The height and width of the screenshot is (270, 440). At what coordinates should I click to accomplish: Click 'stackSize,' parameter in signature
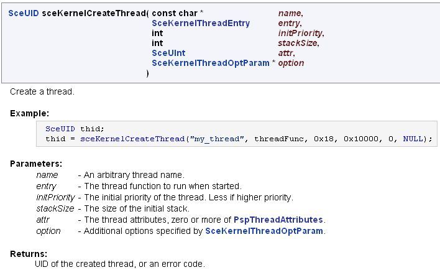tap(298, 43)
